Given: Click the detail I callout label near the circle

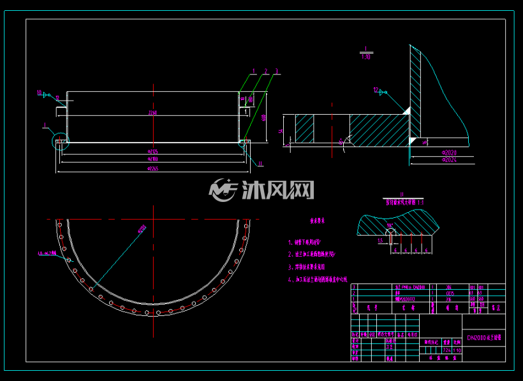Looking at the screenshot, I should click(45, 125).
